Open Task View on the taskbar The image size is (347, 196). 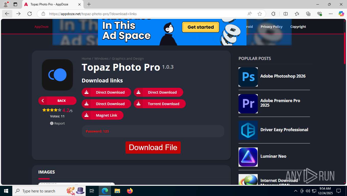[x=92, y=191]
